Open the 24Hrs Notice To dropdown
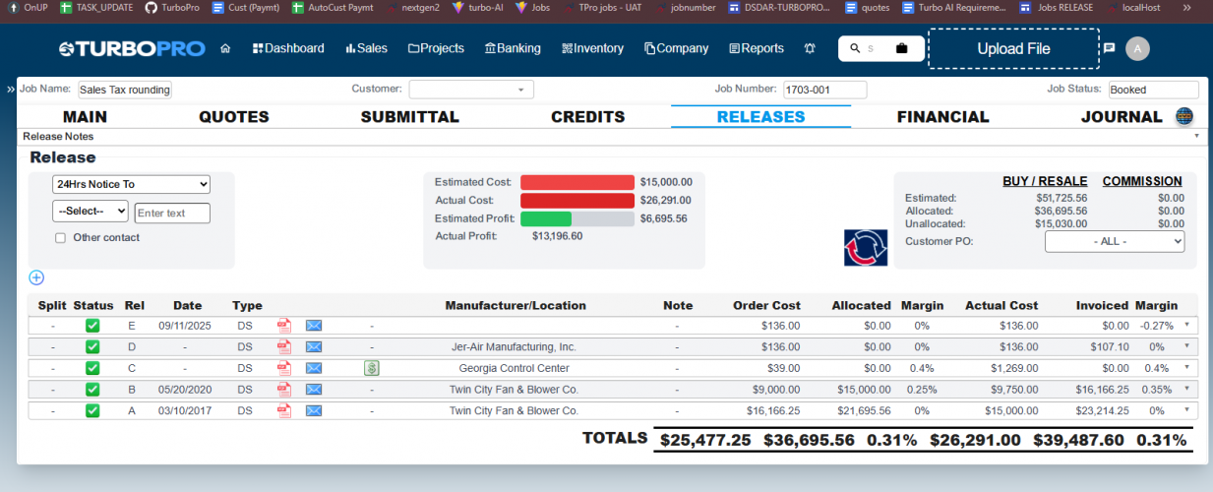 tap(131, 184)
